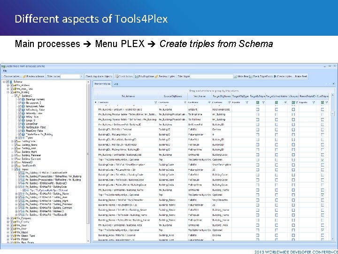Click the Preview triples toolbar icon
Screen dimensions: 338x254
(156, 76)
